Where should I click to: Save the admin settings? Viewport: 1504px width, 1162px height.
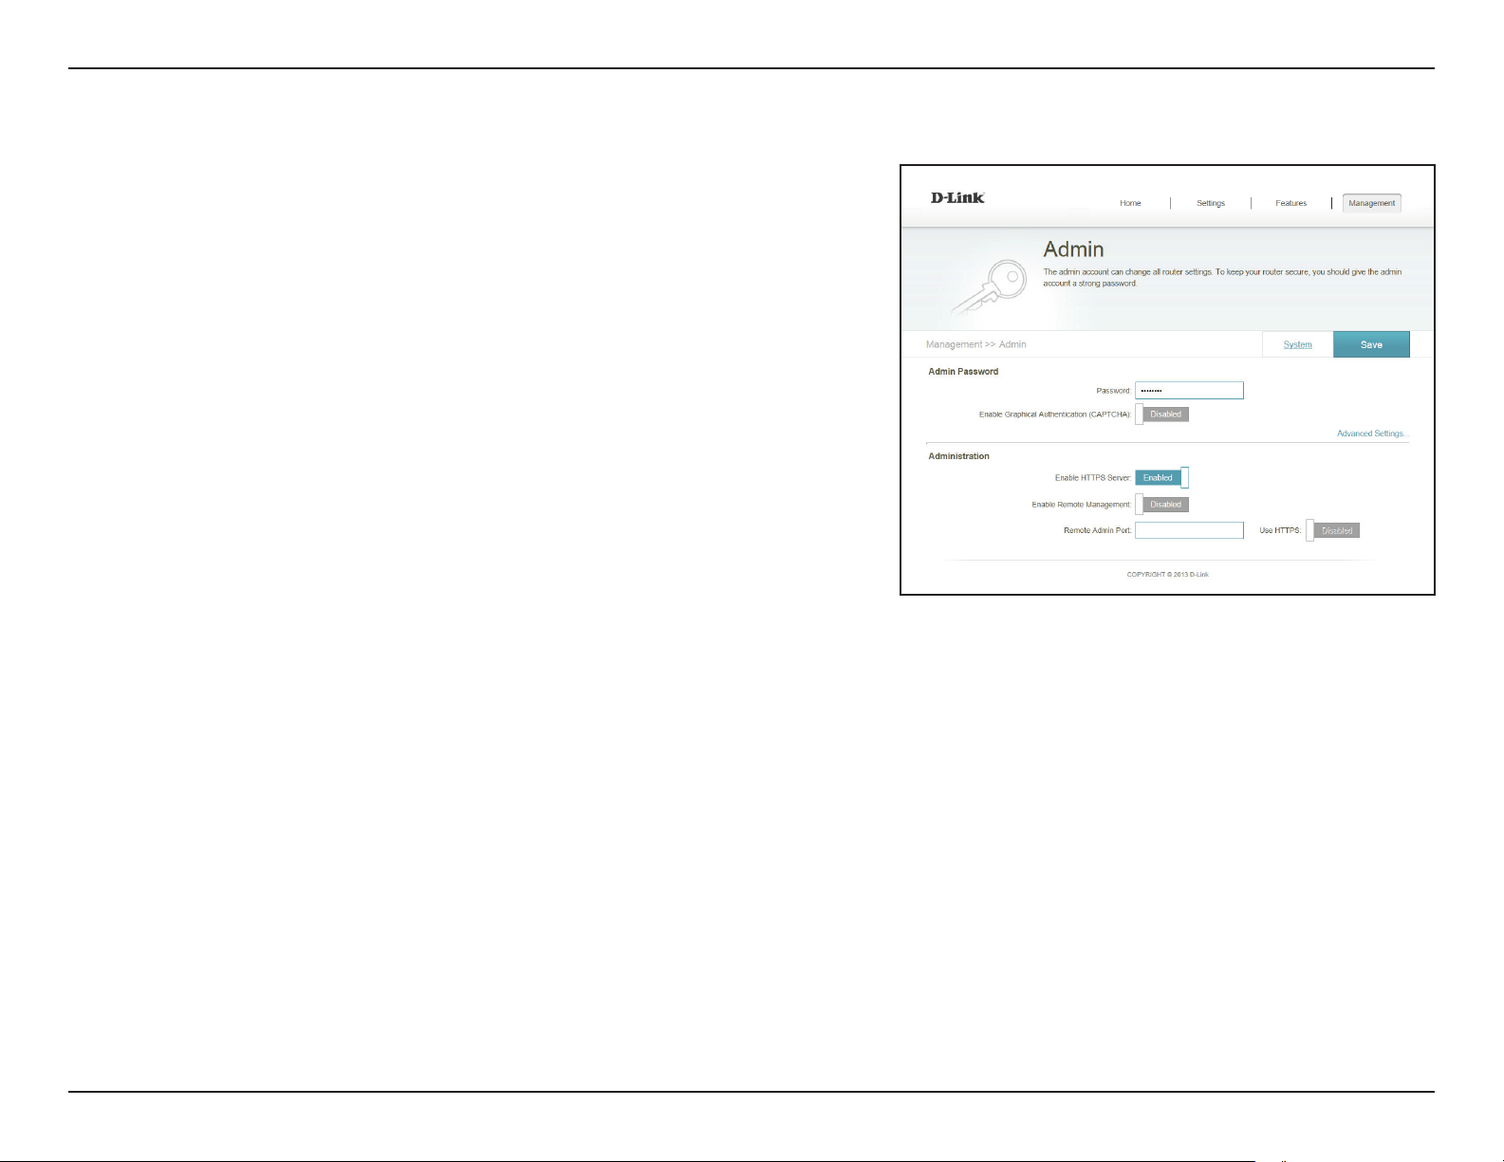(x=1371, y=344)
